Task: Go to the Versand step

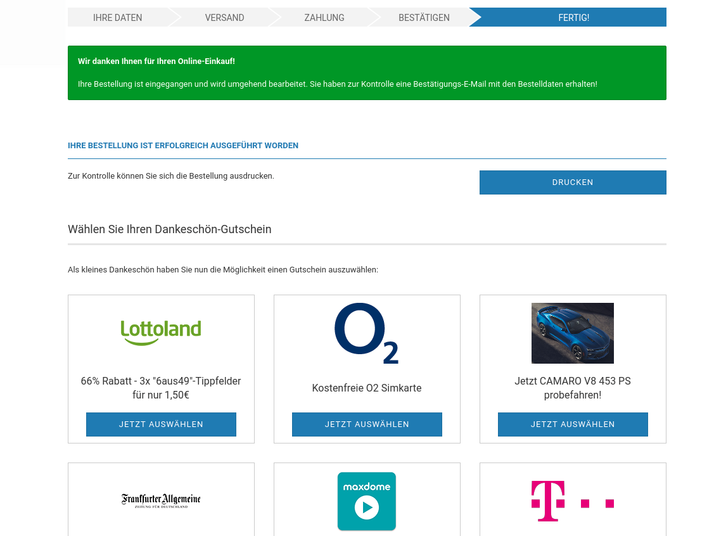Action: [224, 18]
